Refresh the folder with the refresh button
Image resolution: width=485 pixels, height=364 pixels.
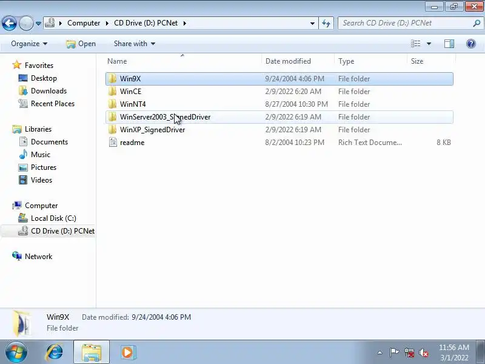(326, 23)
